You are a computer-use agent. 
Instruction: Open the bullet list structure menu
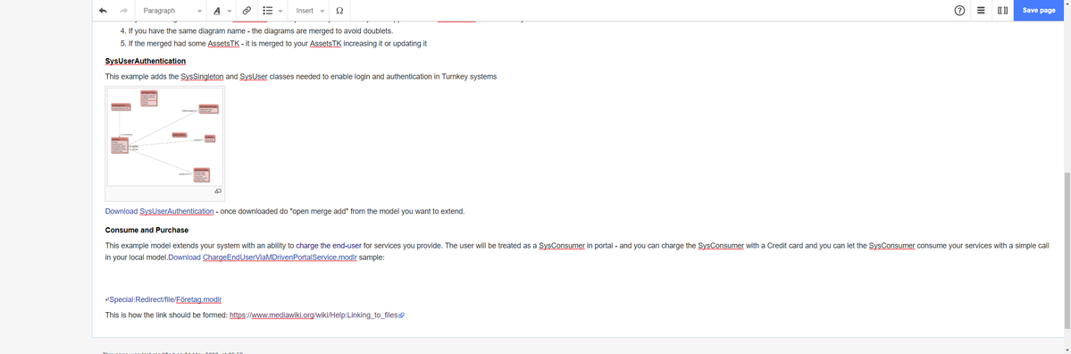272,11
